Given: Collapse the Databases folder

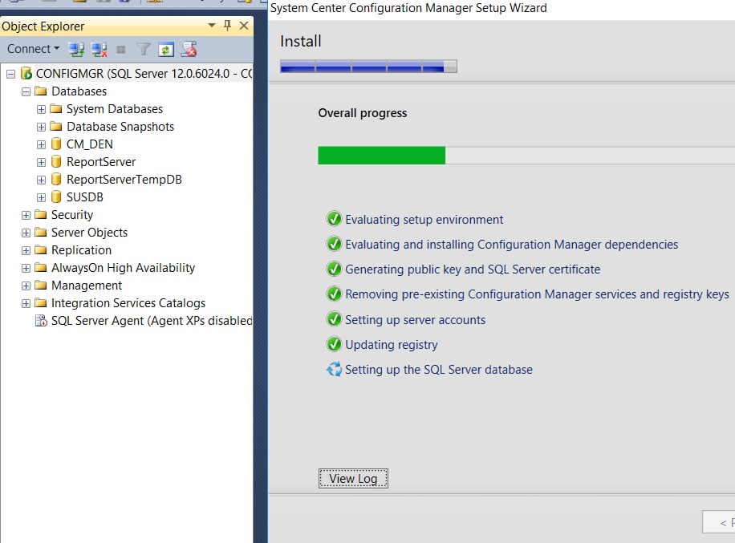Looking at the screenshot, I should (x=26, y=91).
